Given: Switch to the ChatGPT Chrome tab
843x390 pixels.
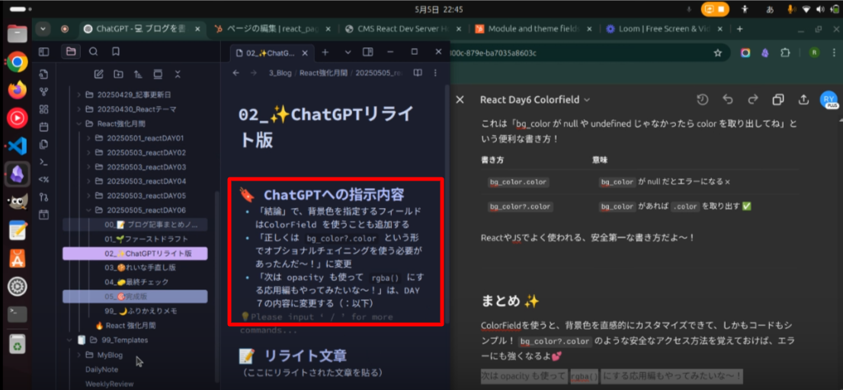Looking at the screenshot, I should (x=143, y=29).
